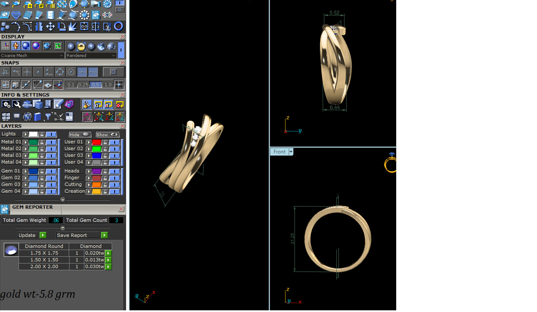Click the Gem Reporter panel icon
The image size is (537, 312).
click(x=4, y=209)
